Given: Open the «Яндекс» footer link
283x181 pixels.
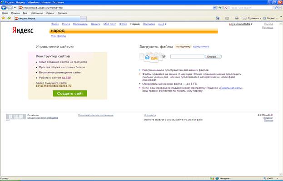Looking at the screenshot, I should click(268, 118).
